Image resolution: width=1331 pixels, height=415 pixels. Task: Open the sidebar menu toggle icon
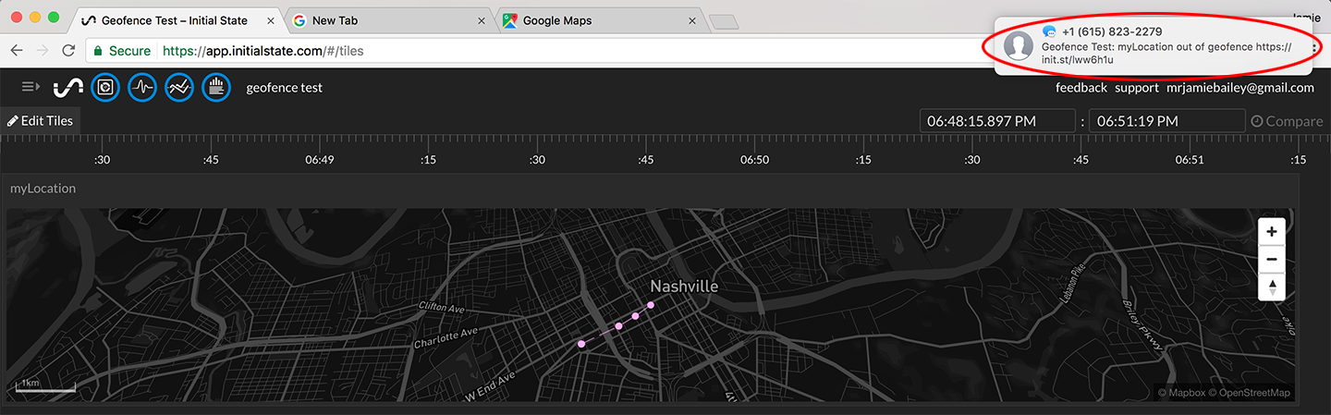coord(31,87)
